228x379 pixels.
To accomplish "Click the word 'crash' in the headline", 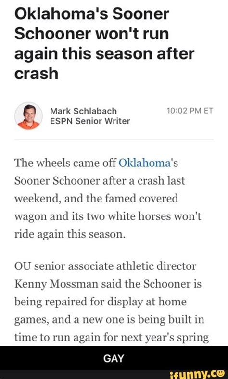I will coord(36,73).
